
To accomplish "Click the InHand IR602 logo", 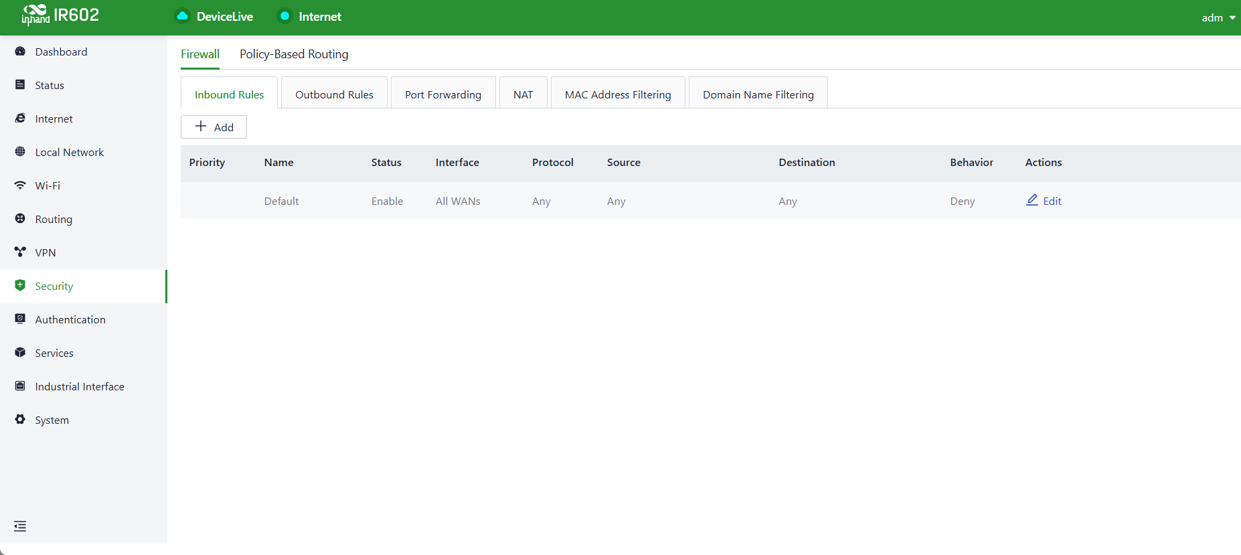I will point(60,15).
